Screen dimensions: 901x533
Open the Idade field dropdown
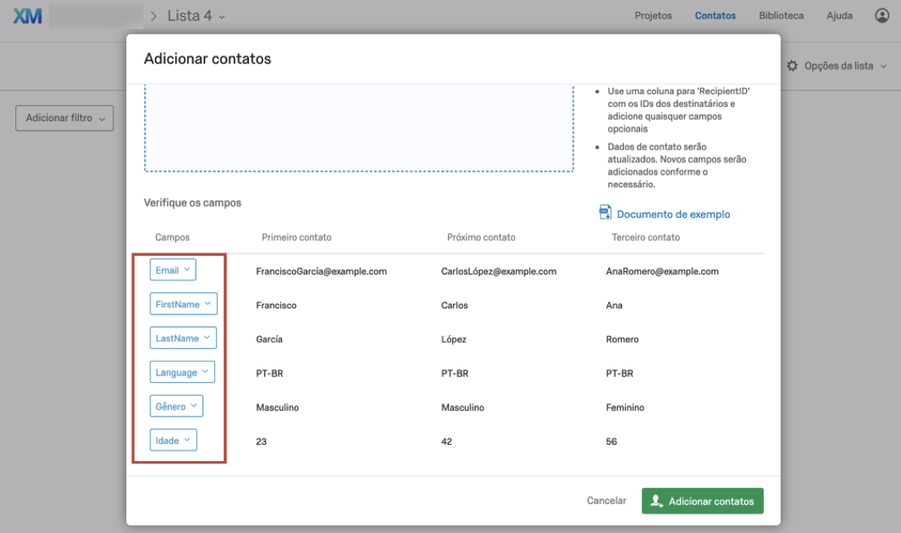point(173,441)
